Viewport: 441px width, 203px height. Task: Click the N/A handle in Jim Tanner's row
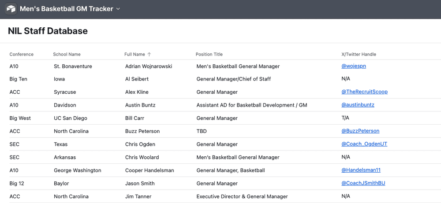click(346, 196)
